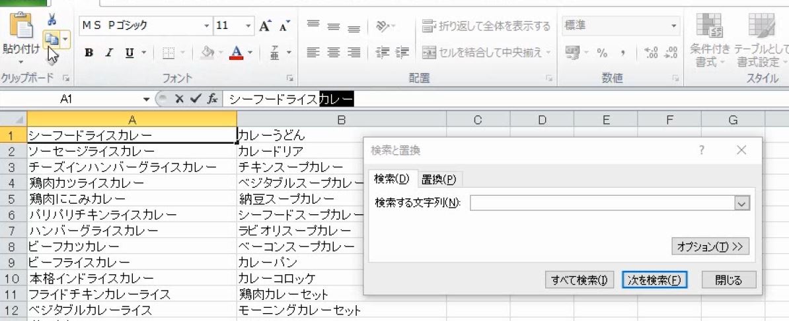
Task: Click the Decrease Indent icon
Action: click(383, 52)
